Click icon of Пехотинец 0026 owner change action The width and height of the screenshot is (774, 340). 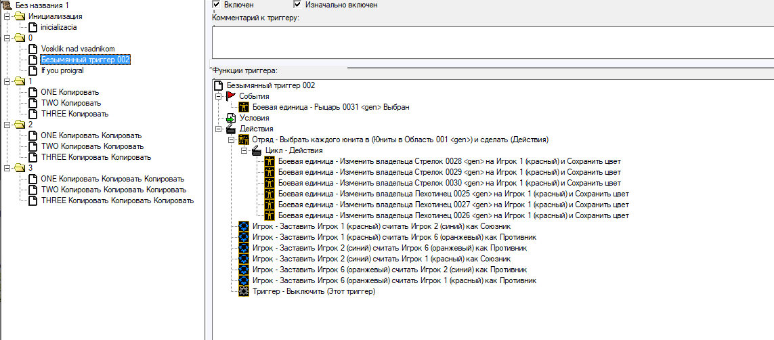[x=270, y=215]
